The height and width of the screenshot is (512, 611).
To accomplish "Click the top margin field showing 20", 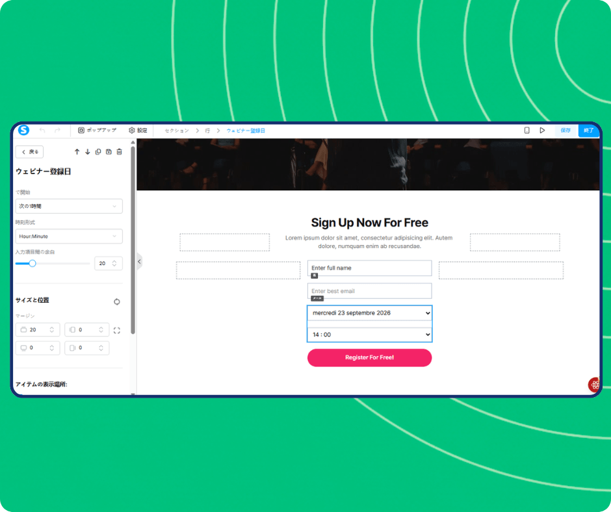I will point(38,329).
